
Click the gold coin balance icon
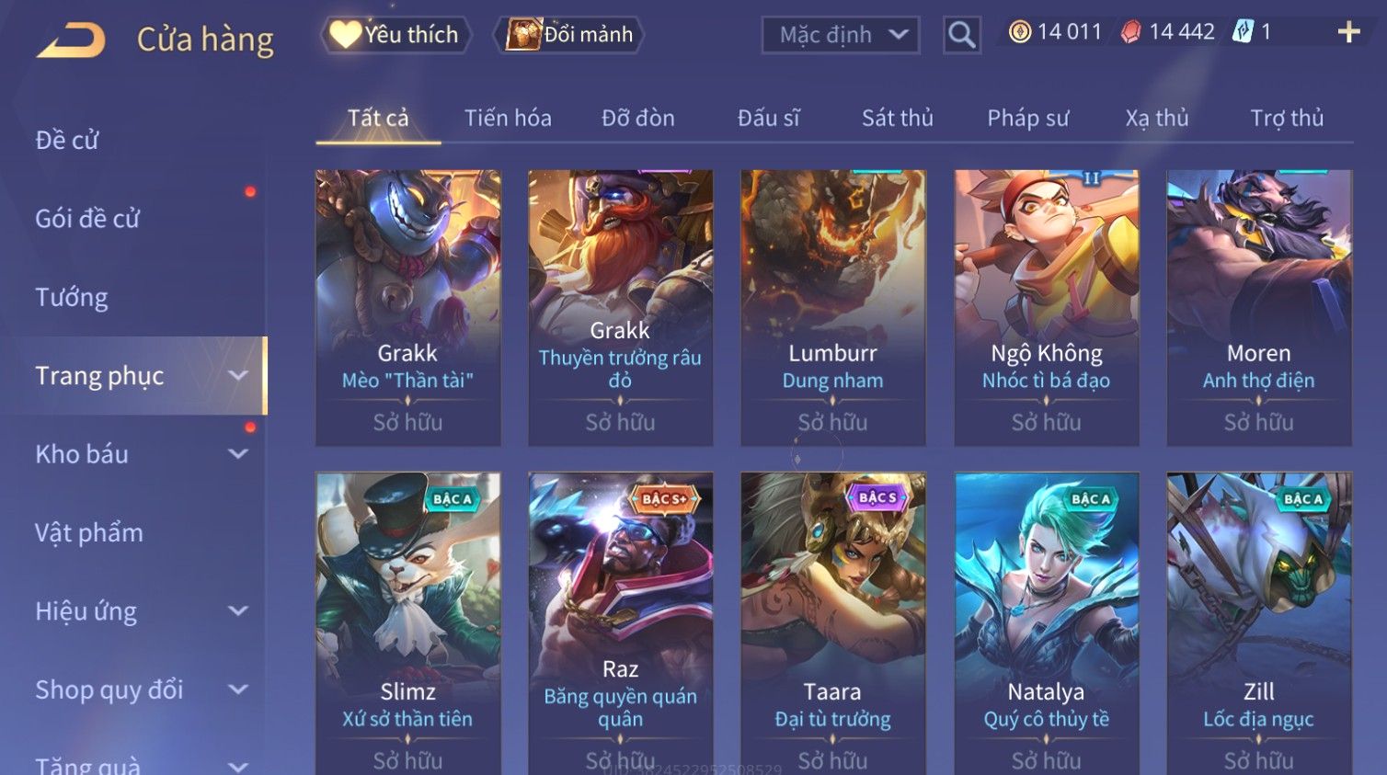[1020, 32]
